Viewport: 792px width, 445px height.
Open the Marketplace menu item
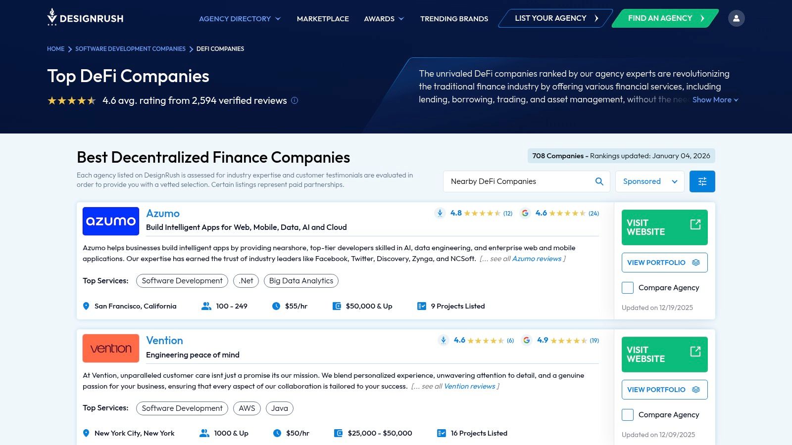click(323, 19)
